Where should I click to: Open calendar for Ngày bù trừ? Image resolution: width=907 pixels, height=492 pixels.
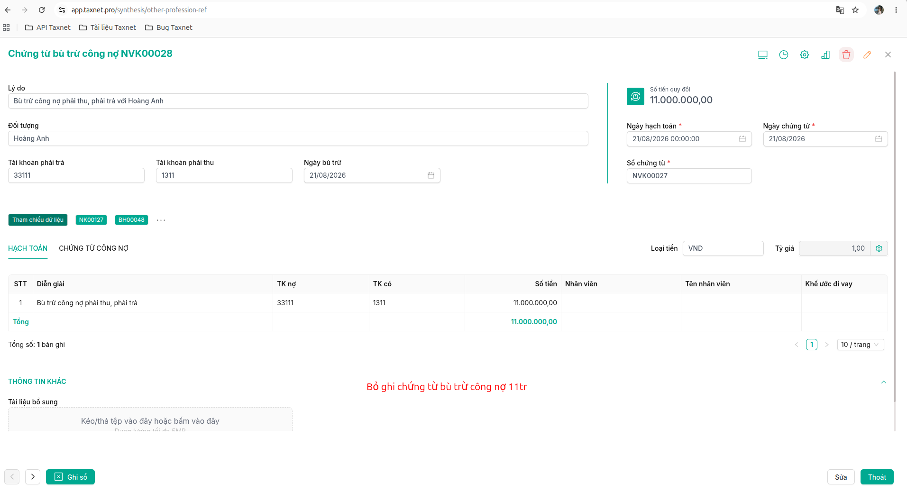point(431,175)
